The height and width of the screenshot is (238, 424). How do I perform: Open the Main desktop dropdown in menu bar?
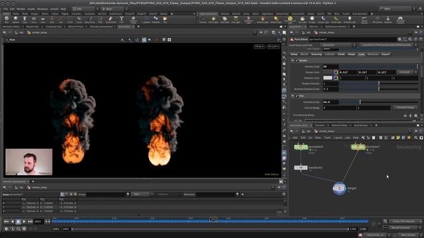pyautogui.click(x=115, y=9)
